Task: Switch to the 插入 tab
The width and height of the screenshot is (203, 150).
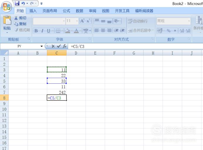Action: click(33, 11)
